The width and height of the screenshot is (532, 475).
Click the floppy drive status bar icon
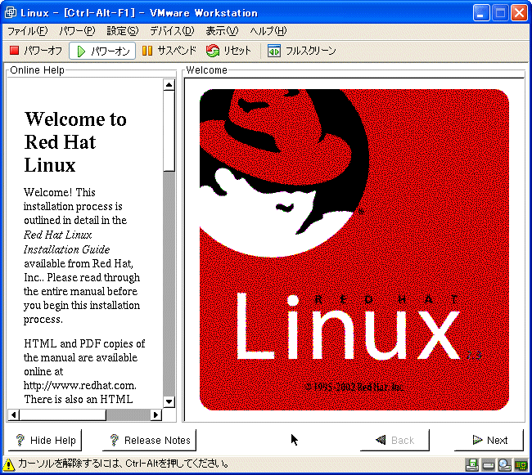click(472, 465)
